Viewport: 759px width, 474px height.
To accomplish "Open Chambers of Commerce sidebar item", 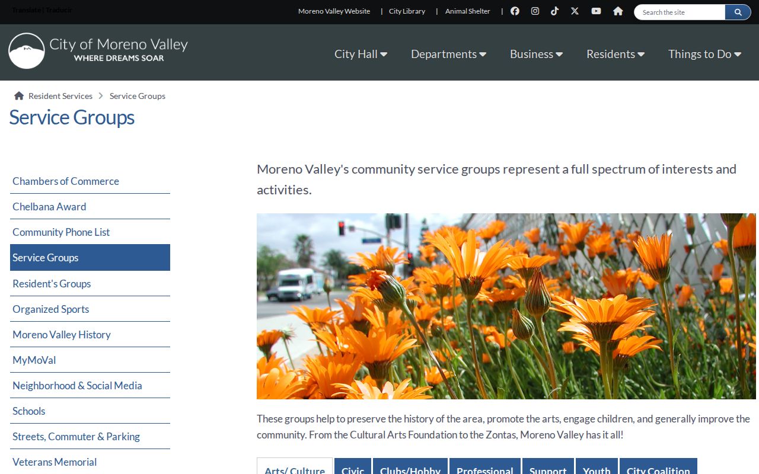I will (x=90, y=181).
